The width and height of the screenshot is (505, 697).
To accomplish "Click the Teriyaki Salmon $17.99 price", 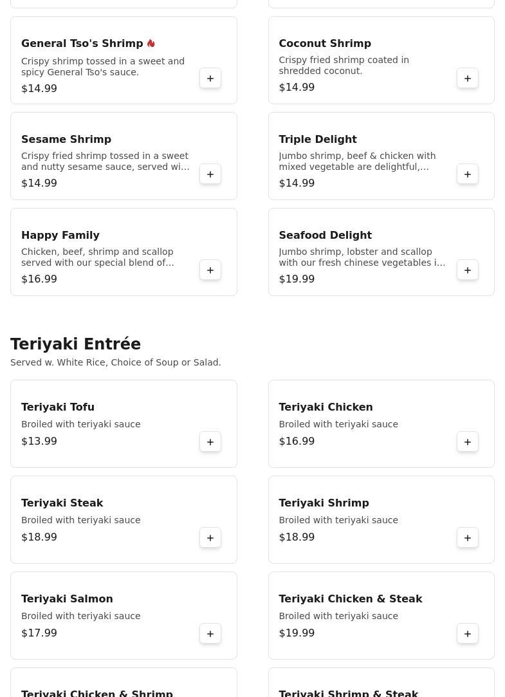I will click(39, 633).
